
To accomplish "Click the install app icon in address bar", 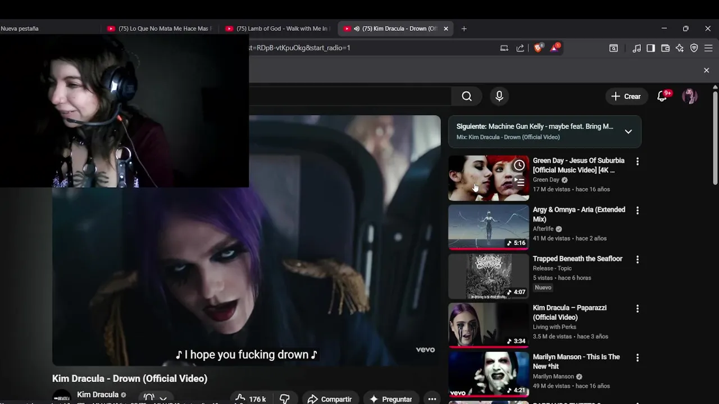I will (504, 48).
